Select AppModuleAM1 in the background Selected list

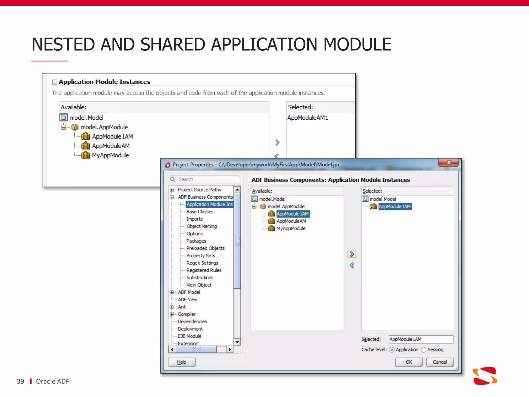(308, 118)
